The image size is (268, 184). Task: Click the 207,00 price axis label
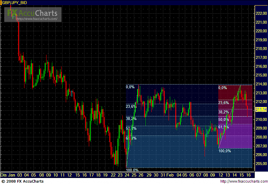(x=261, y=146)
